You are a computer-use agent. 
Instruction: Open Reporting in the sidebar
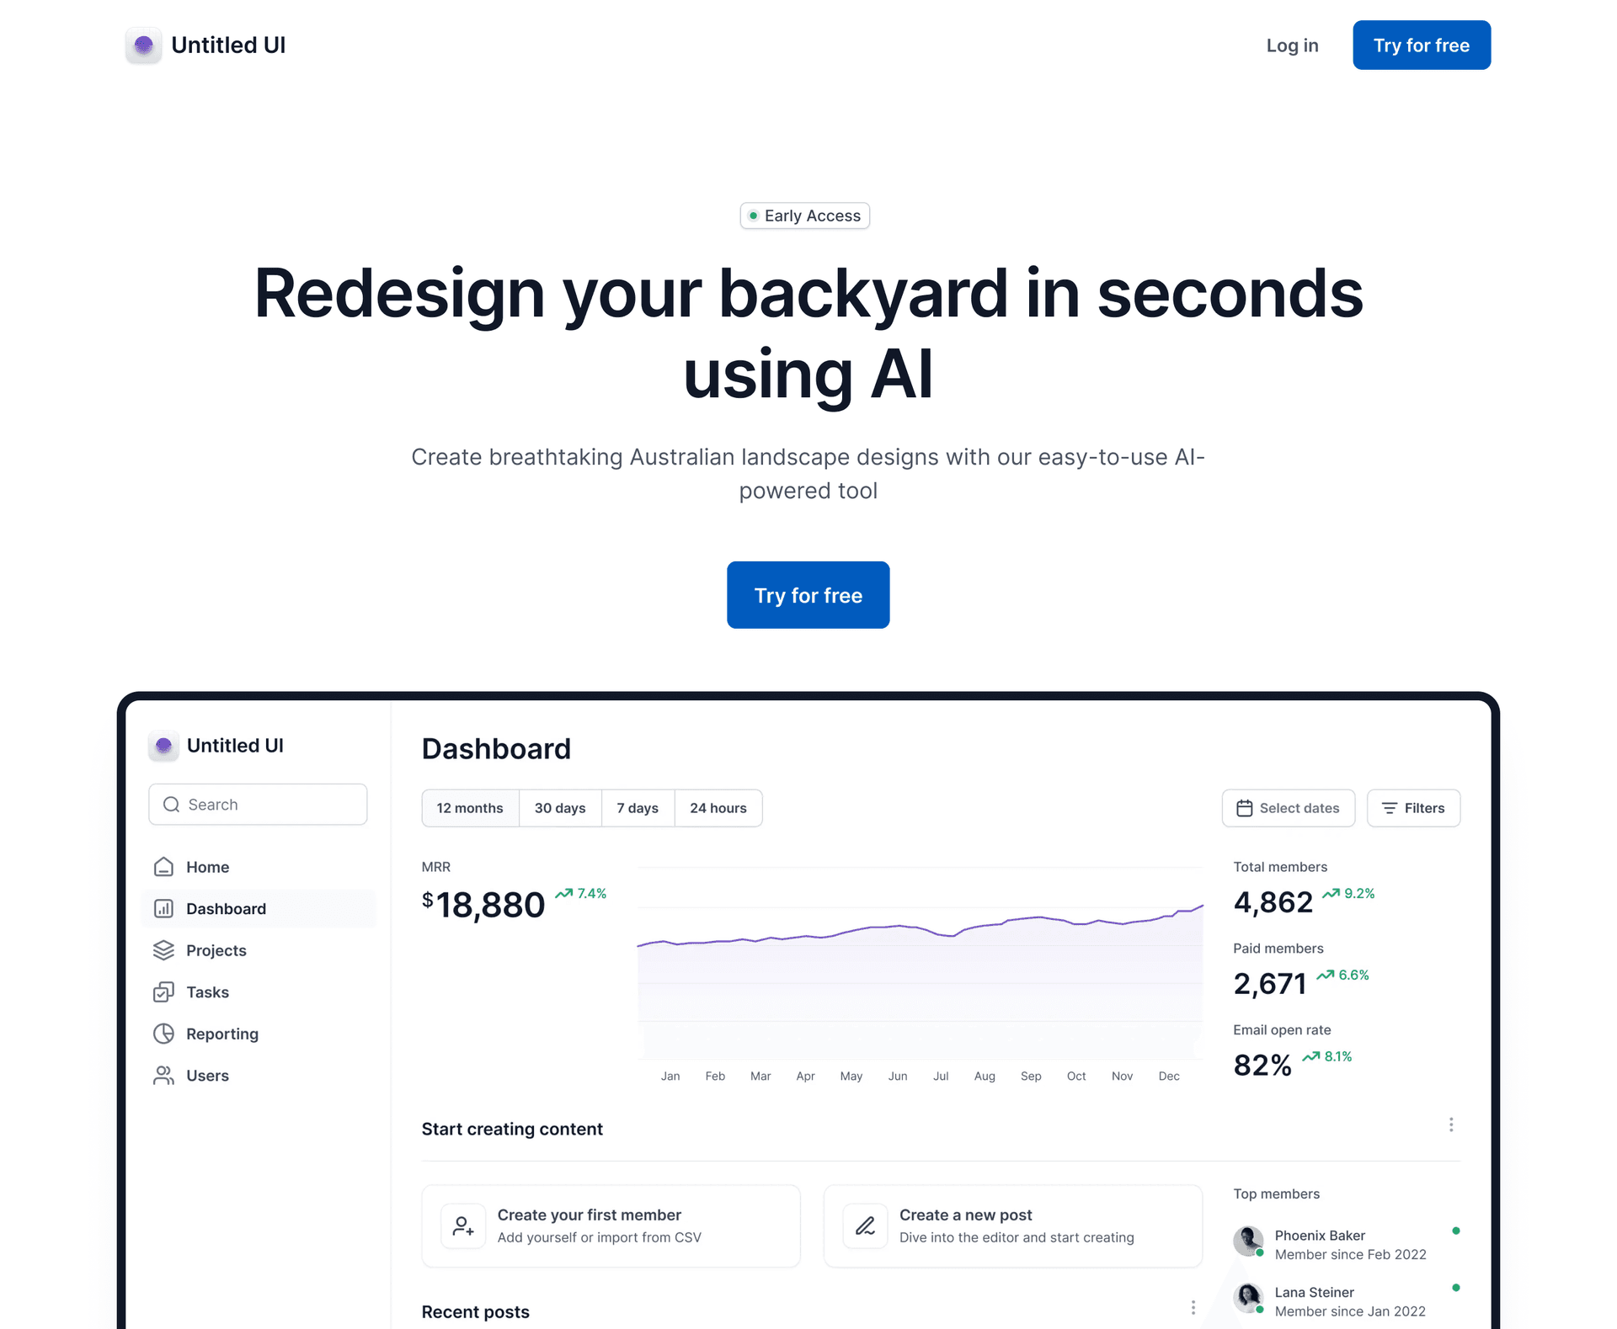(259, 1034)
